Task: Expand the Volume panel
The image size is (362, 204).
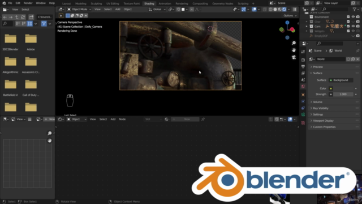Action: (334, 102)
